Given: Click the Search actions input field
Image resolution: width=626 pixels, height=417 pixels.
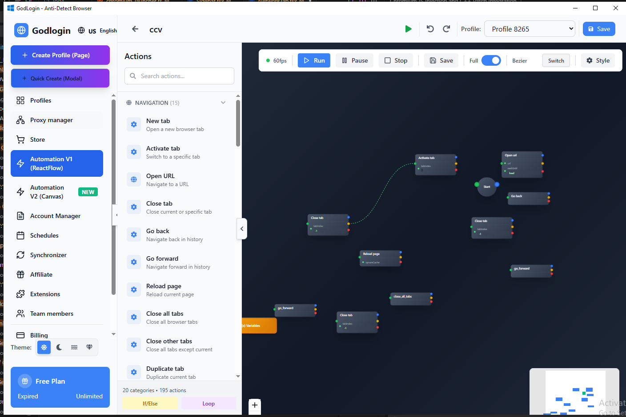Looking at the screenshot, I should (x=179, y=76).
